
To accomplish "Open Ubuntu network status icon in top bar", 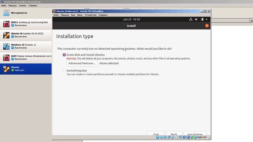I will pos(191,19).
